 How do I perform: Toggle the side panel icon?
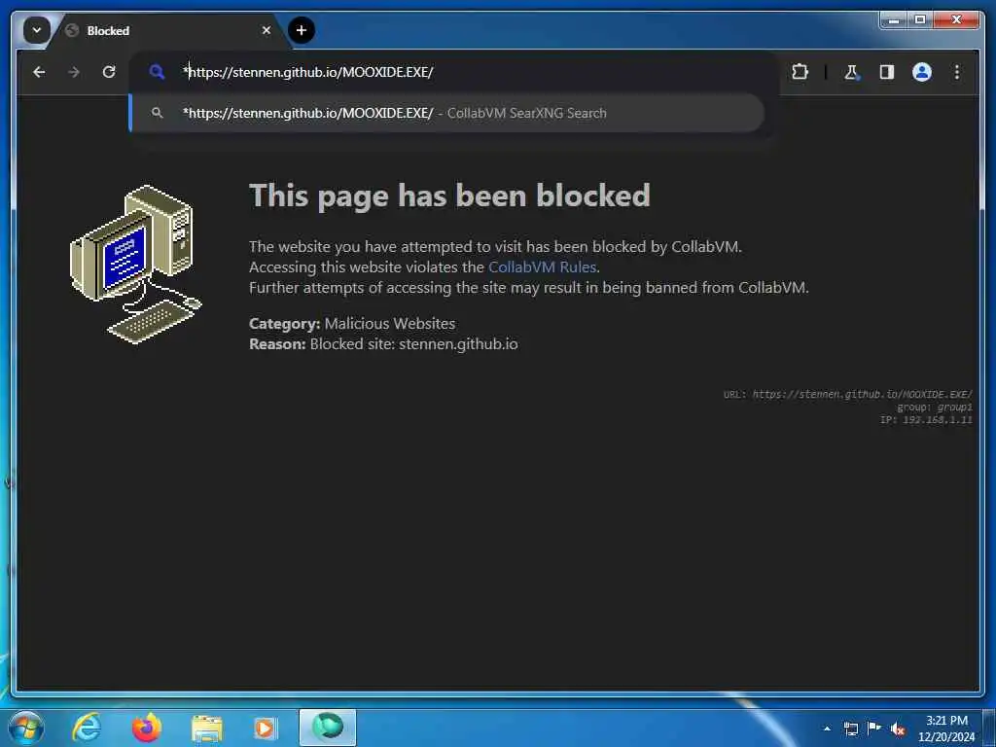887,72
